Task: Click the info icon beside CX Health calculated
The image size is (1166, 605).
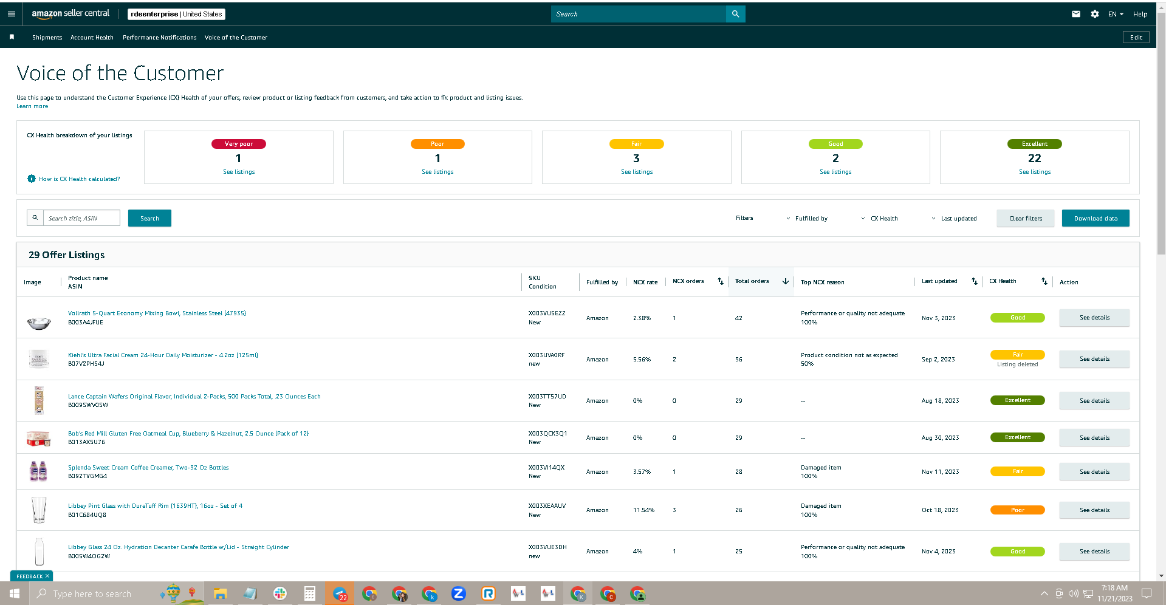Action: tap(32, 179)
